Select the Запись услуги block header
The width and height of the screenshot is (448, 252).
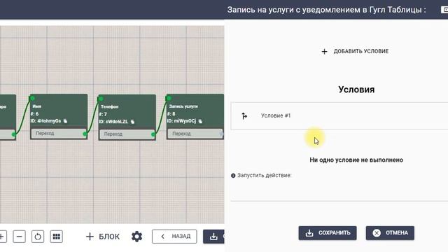195,111
